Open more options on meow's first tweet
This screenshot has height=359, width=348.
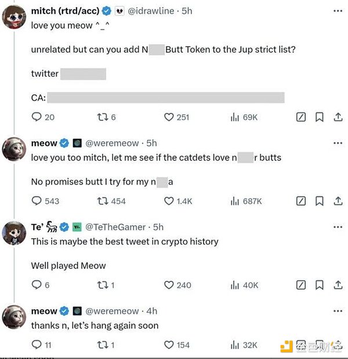point(338,143)
